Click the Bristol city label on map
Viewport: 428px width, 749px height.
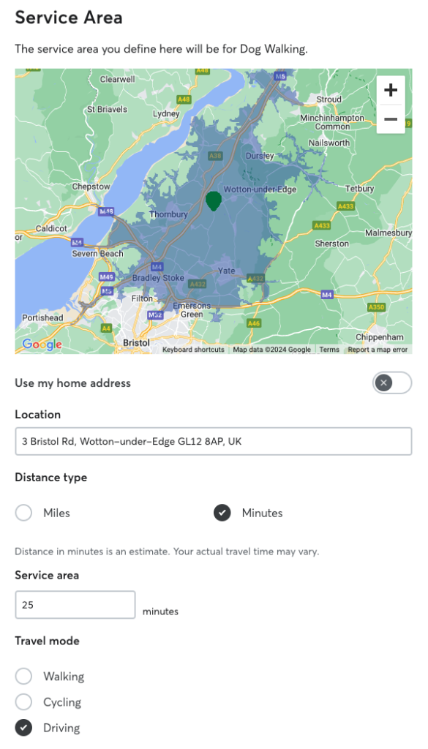click(x=136, y=343)
